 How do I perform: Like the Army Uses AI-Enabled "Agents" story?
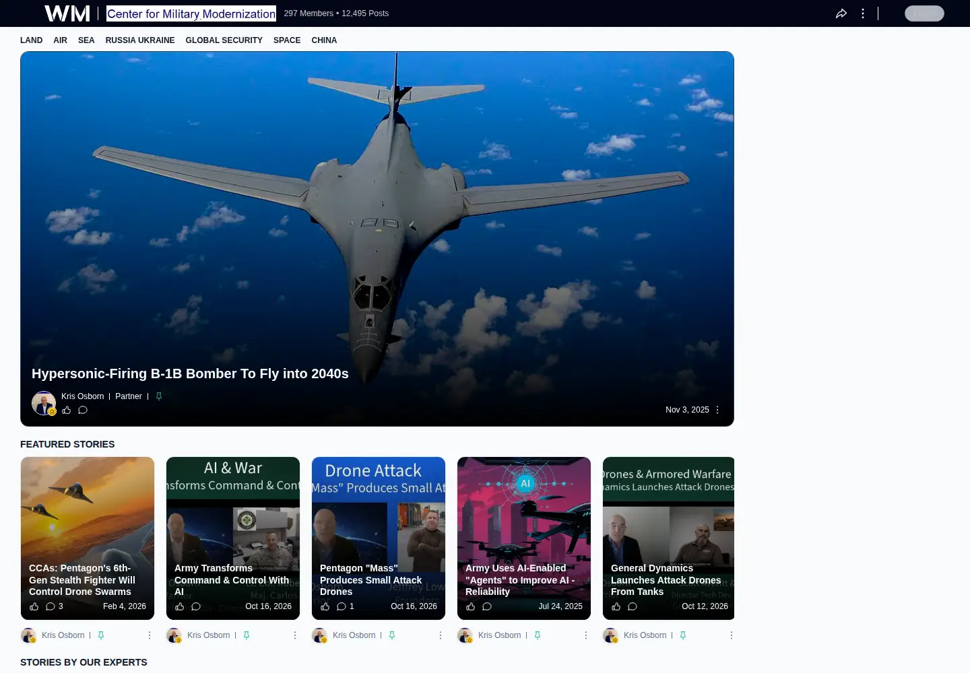pyautogui.click(x=471, y=606)
